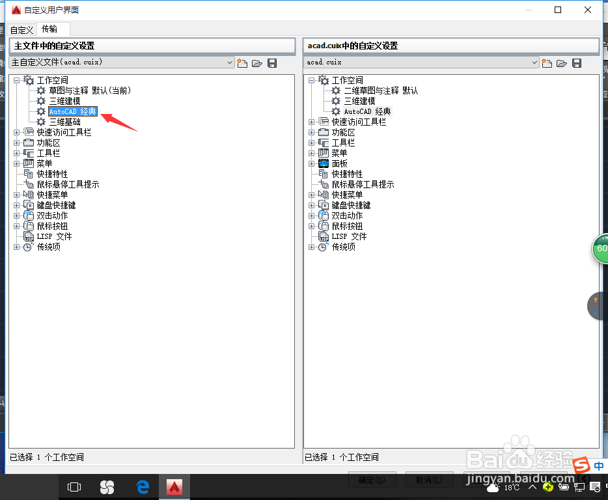The height and width of the screenshot is (500, 608).
Task: Open Microsoft Edge from the taskbar
Action: pyautogui.click(x=143, y=487)
